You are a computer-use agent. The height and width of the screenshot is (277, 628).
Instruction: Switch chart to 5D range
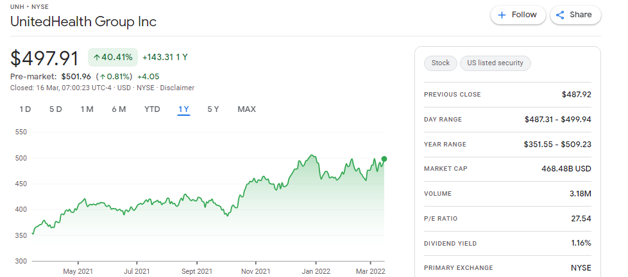pos(56,109)
